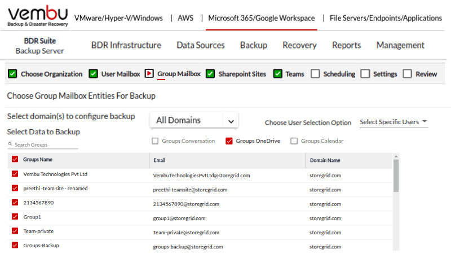This screenshot has height=254, width=451.
Task: Click the groups table scrollbar thumb
Action: click(x=396, y=176)
